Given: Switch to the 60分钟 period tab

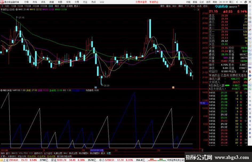Looking at the screenshot, I should pyautogui.click(x=44, y=6).
